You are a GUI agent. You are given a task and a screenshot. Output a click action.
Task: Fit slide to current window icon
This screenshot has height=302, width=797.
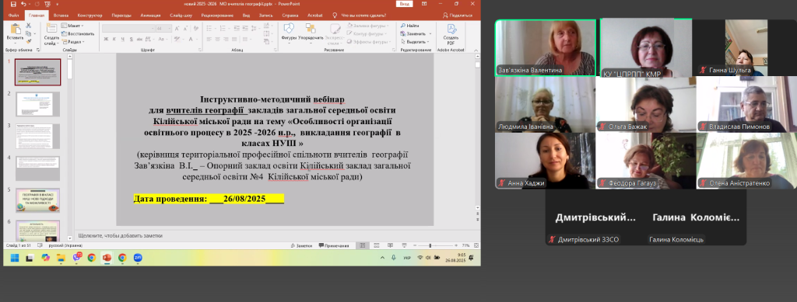click(476, 245)
